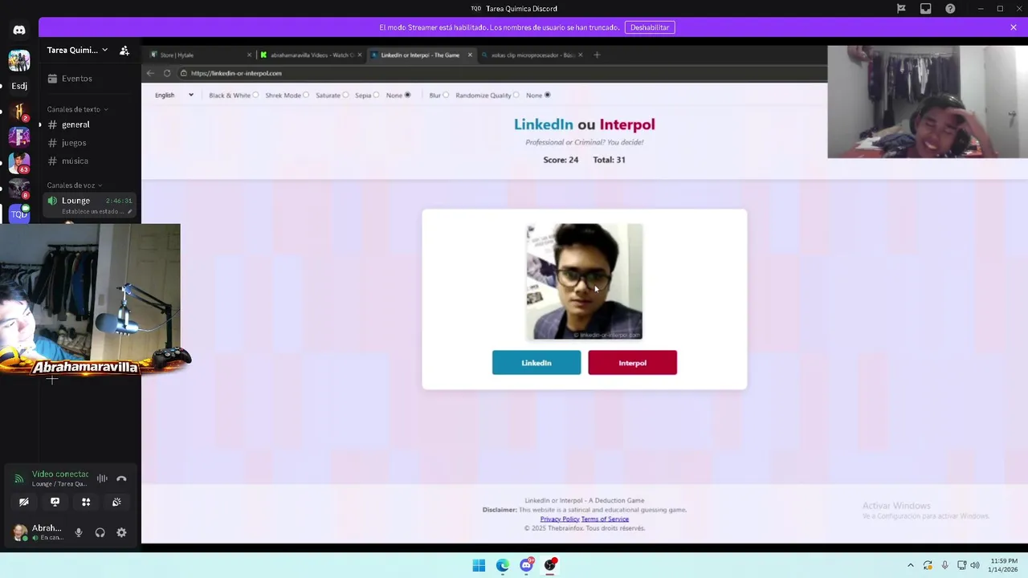Dismiss the Streamer mode banner

coord(1014,27)
